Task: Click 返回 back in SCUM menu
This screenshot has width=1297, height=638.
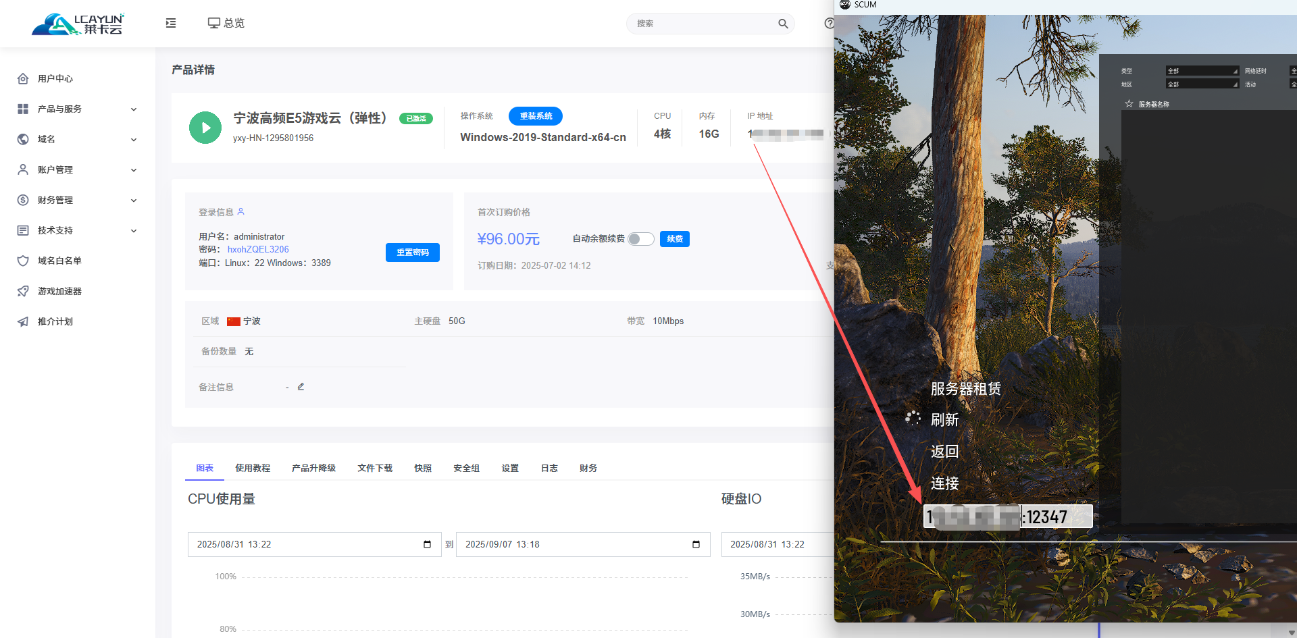Action: point(945,452)
